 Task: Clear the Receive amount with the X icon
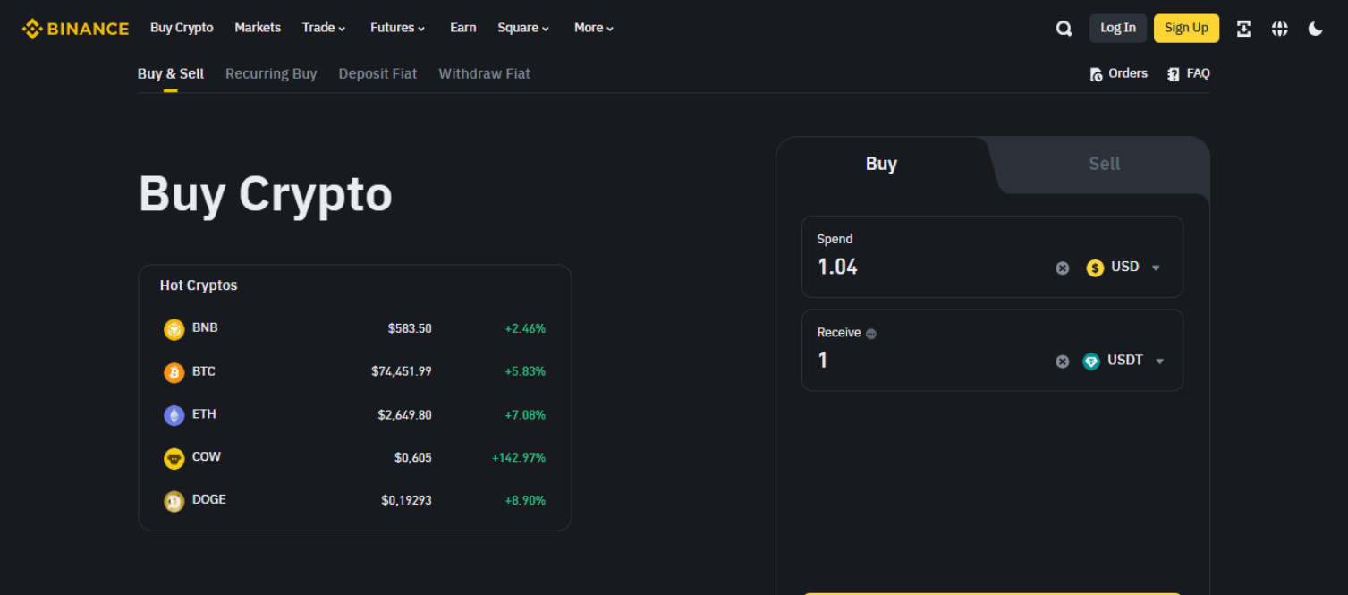1062,361
